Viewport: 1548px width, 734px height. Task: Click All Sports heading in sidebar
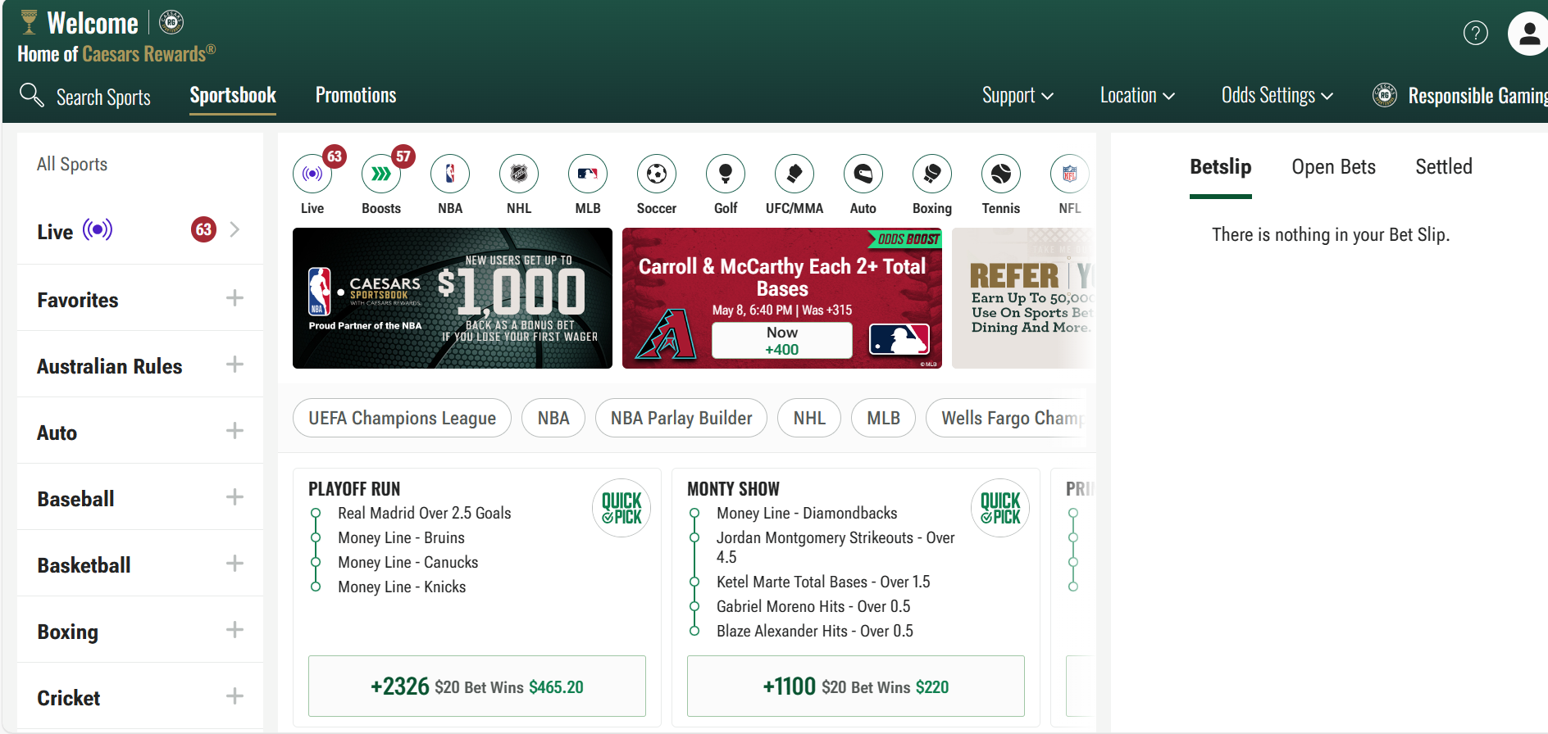click(x=72, y=164)
